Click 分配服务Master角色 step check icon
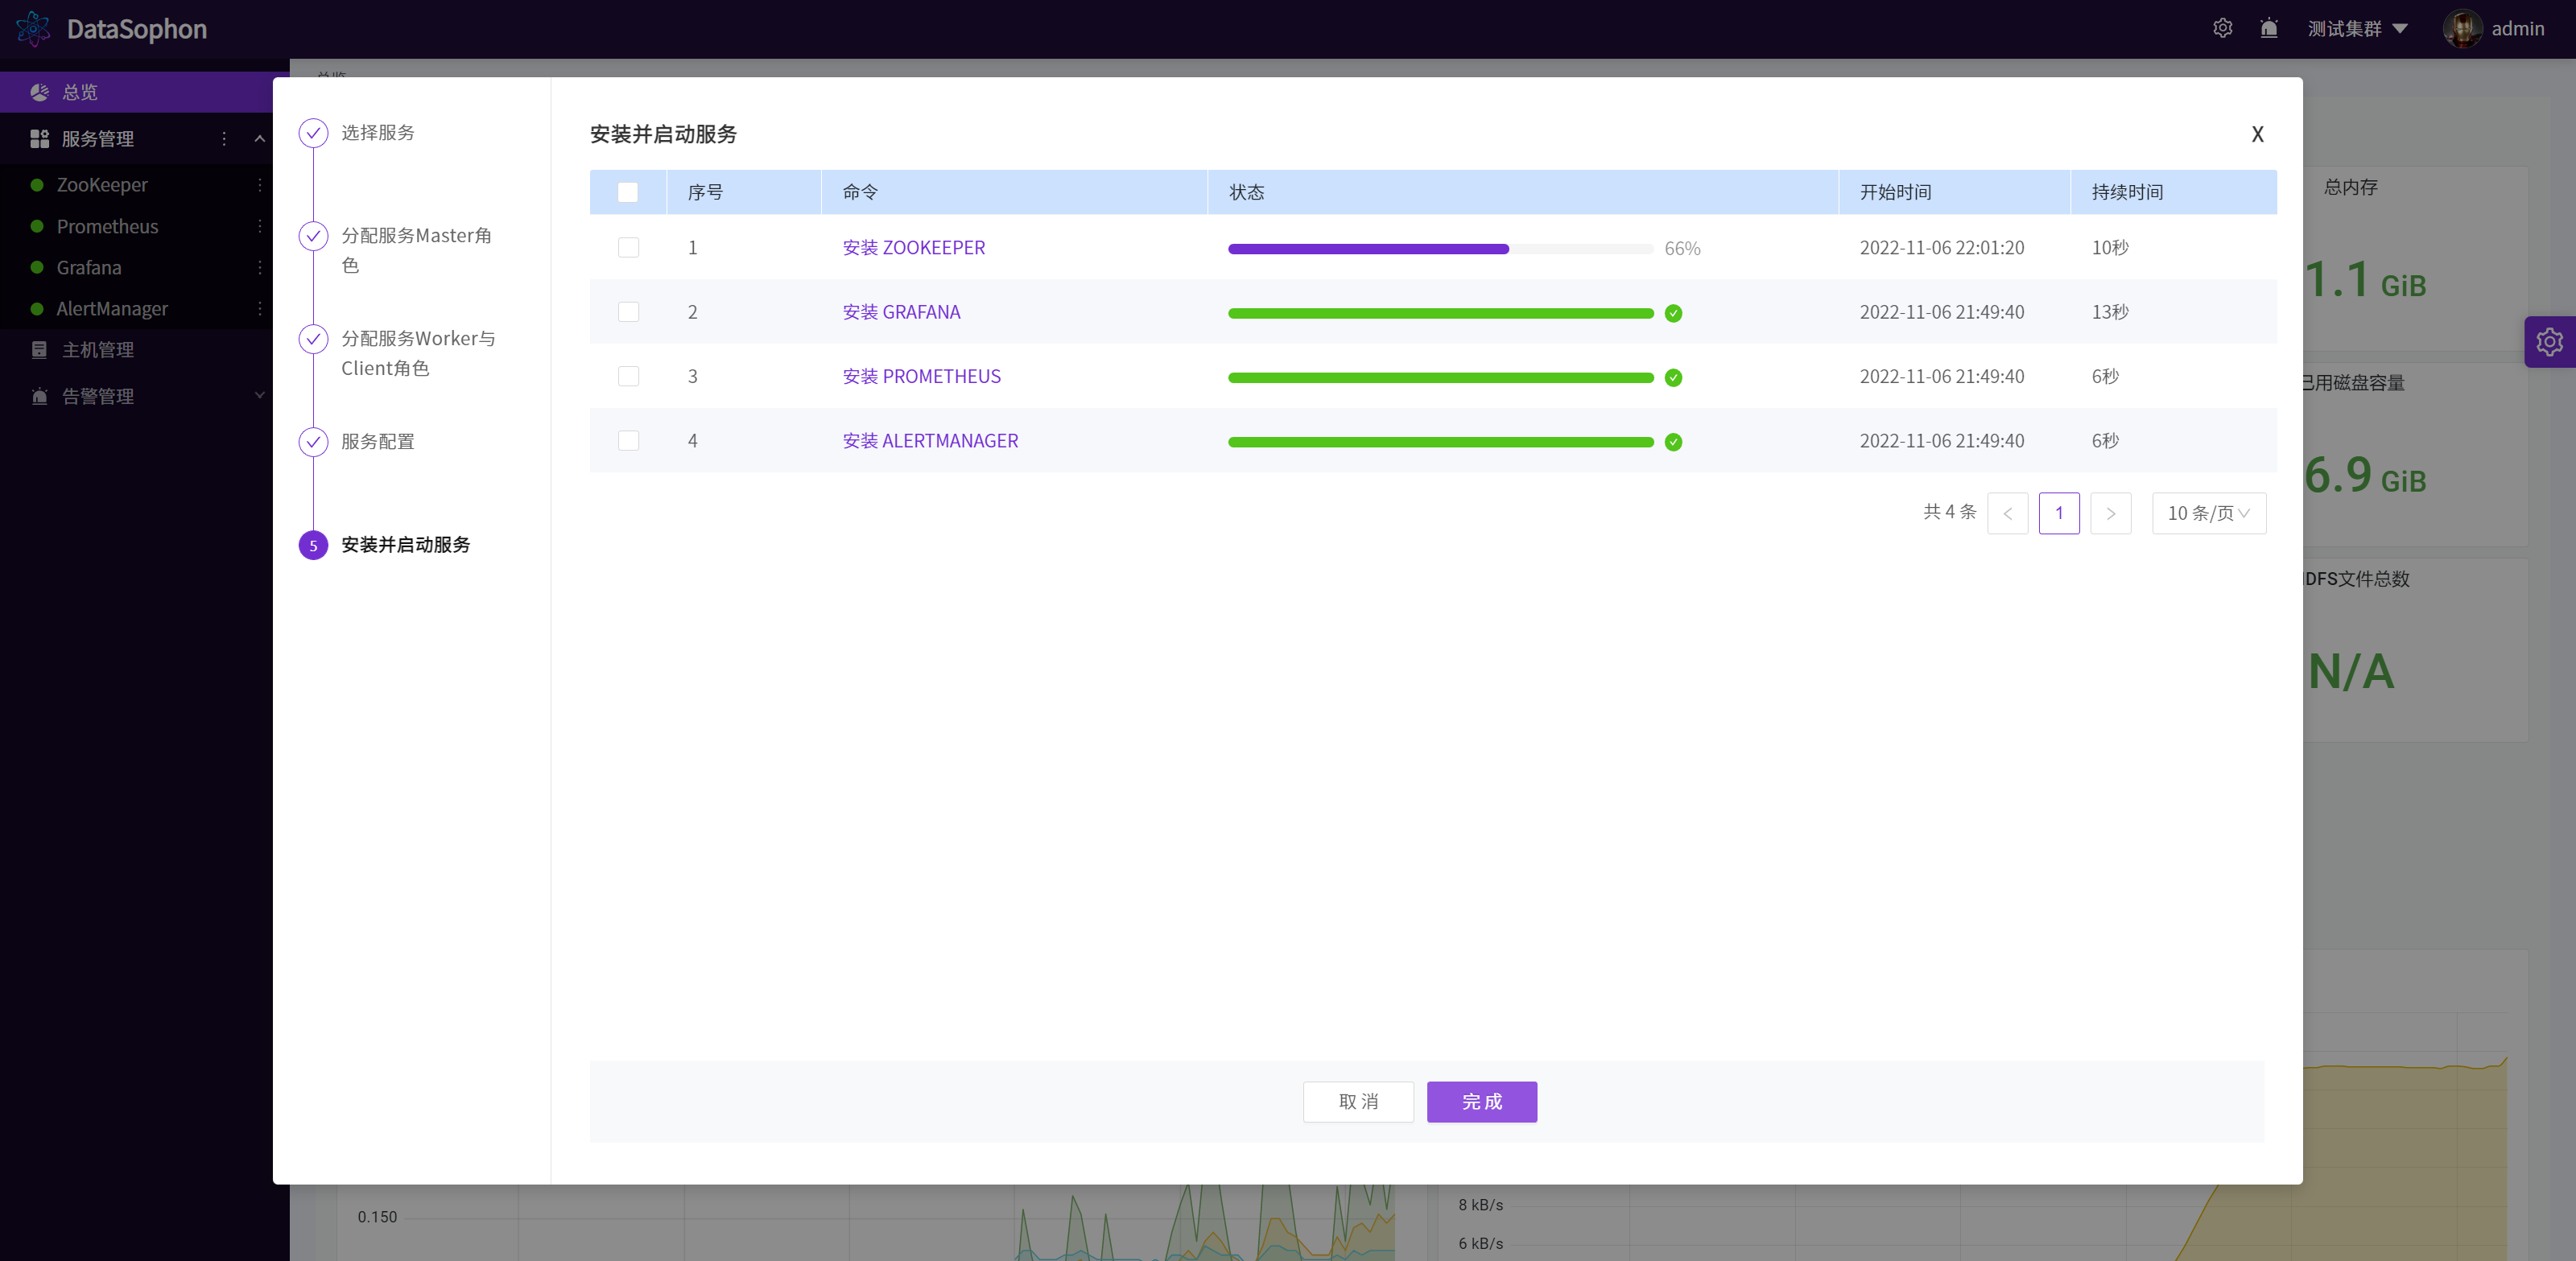The height and width of the screenshot is (1261, 2576). coord(313,236)
